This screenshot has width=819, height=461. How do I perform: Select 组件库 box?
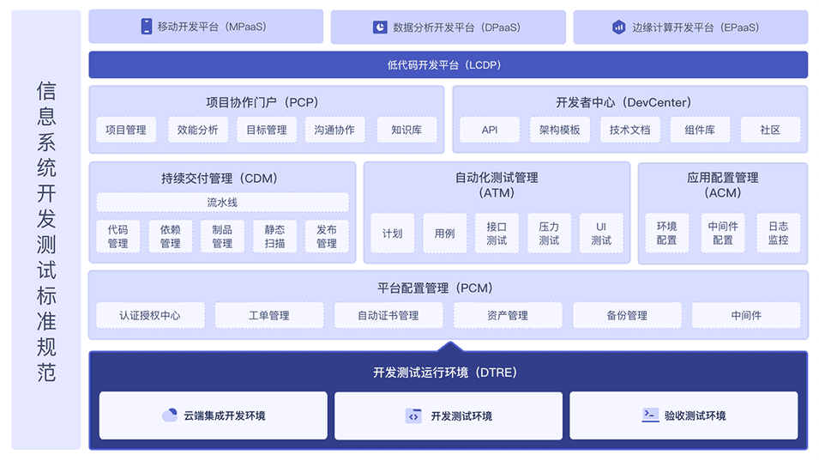[700, 130]
